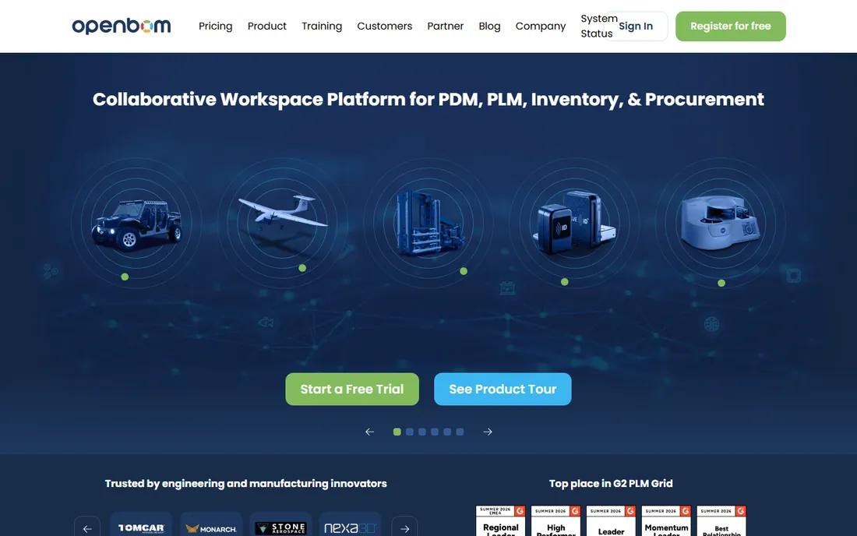This screenshot has width=857, height=536.
Task: Select the third carousel dot
Action: pyautogui.click(x=422, y=432)
